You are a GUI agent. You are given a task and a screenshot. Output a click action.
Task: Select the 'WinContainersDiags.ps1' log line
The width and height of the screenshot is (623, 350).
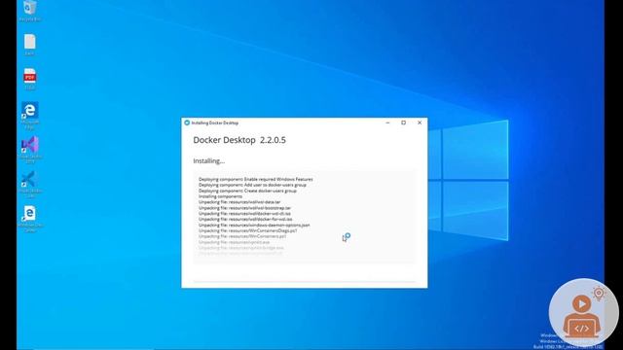247,230
